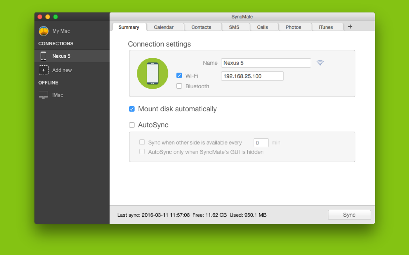
Task: Click the Name input field
Action: pyautogui.click(x=266, y=63)
